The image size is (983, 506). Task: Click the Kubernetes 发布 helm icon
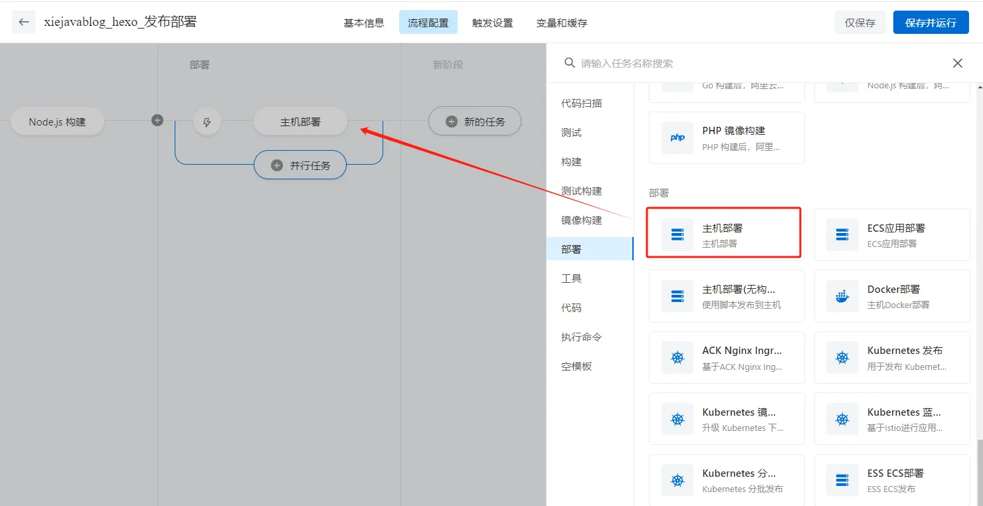click(x=842, y=358)
